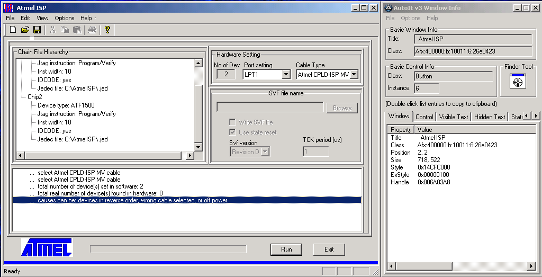The width and height of the screenshot is (542, 277).
Task: Click the Print toolbar icon
Action: pyautogui.click(x=92, y=30)
